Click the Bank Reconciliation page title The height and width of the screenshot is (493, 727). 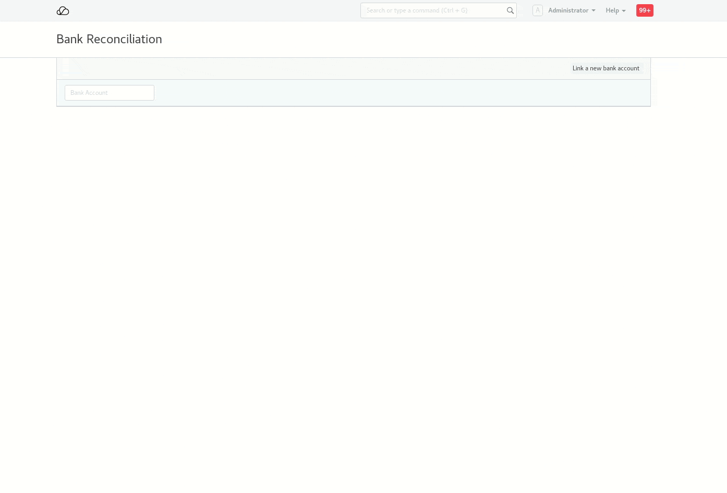109,39
